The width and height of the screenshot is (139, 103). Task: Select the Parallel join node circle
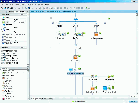pyautogui.click(x=76, y=45)
